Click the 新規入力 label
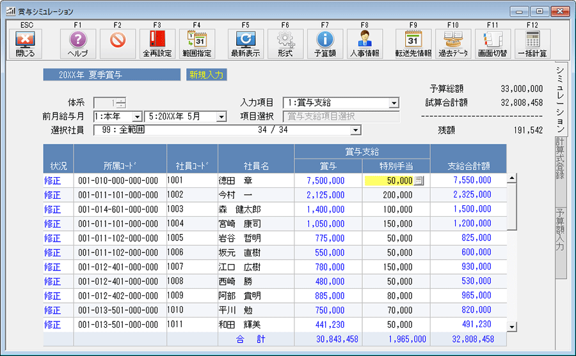576x356 pixels. click(207, 75)
